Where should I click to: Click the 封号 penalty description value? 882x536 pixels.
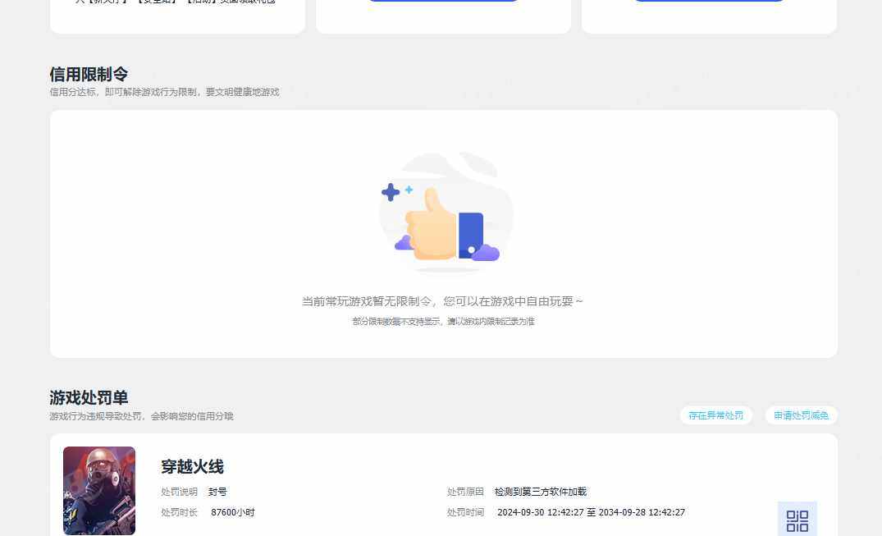pos(217,492)
